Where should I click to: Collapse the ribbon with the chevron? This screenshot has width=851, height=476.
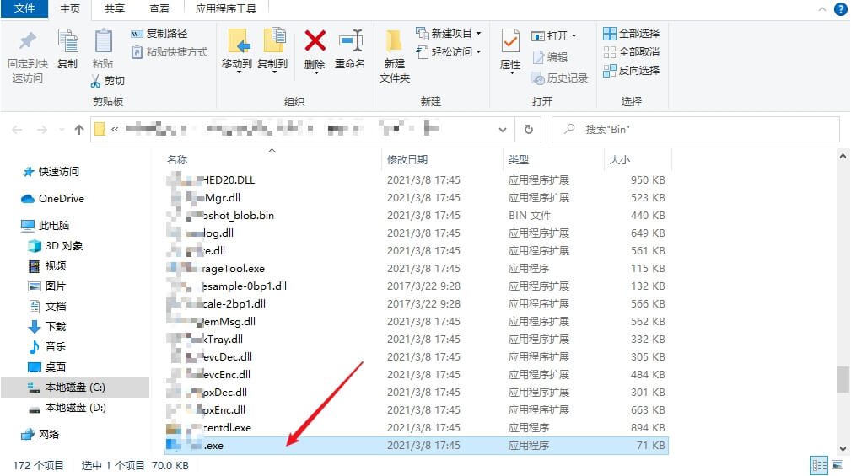822,9
